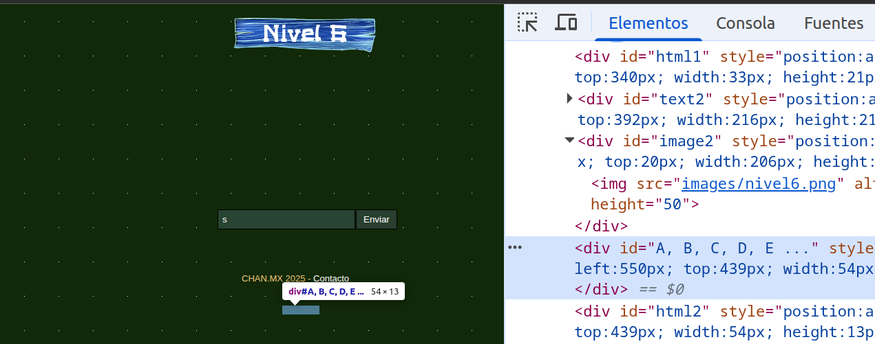Open the Fuentes tab
The image size is (875, 344).
(833, 23)
